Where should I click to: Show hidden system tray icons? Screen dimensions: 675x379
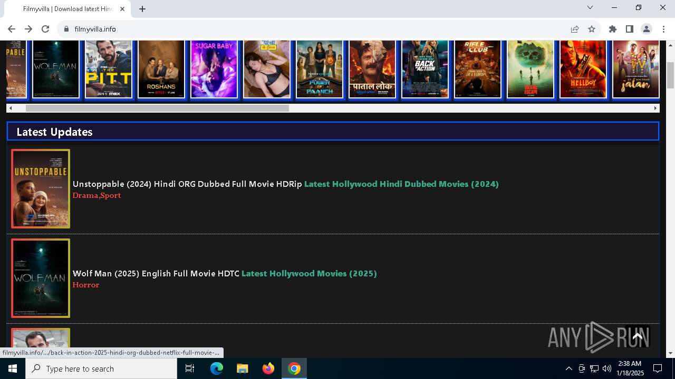[x=568, y=368]
